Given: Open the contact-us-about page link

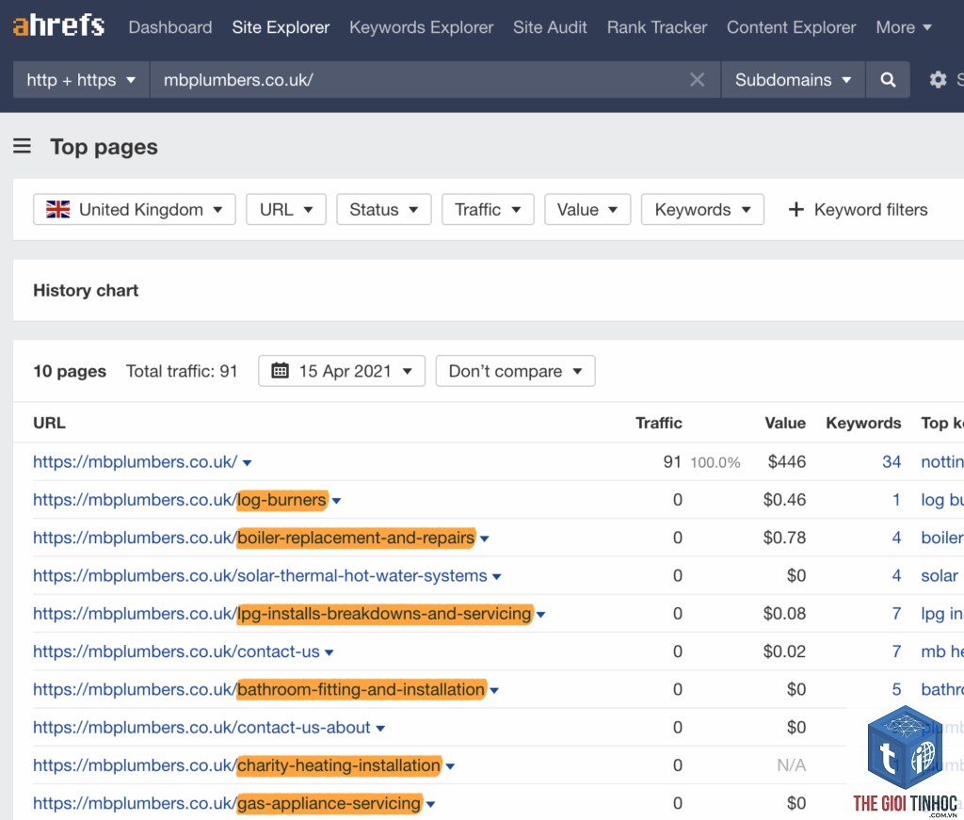Looking at the screenshot, I should click(201, 728).
